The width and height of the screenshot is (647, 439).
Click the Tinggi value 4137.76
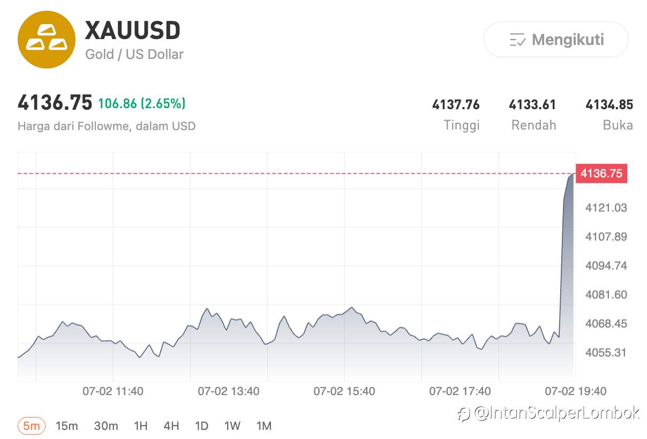[456, 104]
